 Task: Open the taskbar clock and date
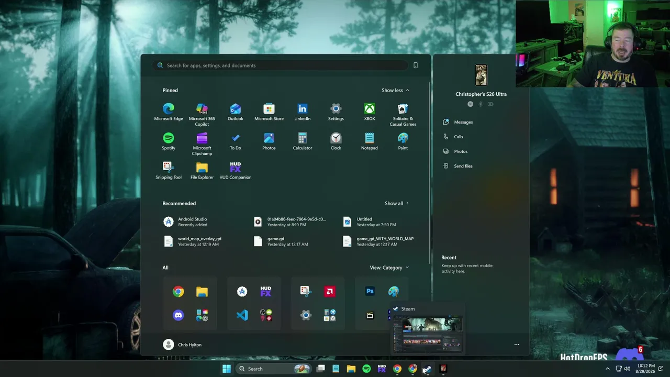tap(646, 369)
